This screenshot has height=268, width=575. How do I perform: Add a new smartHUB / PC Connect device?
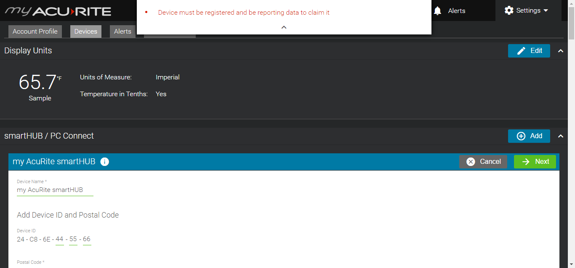[529, 136]
